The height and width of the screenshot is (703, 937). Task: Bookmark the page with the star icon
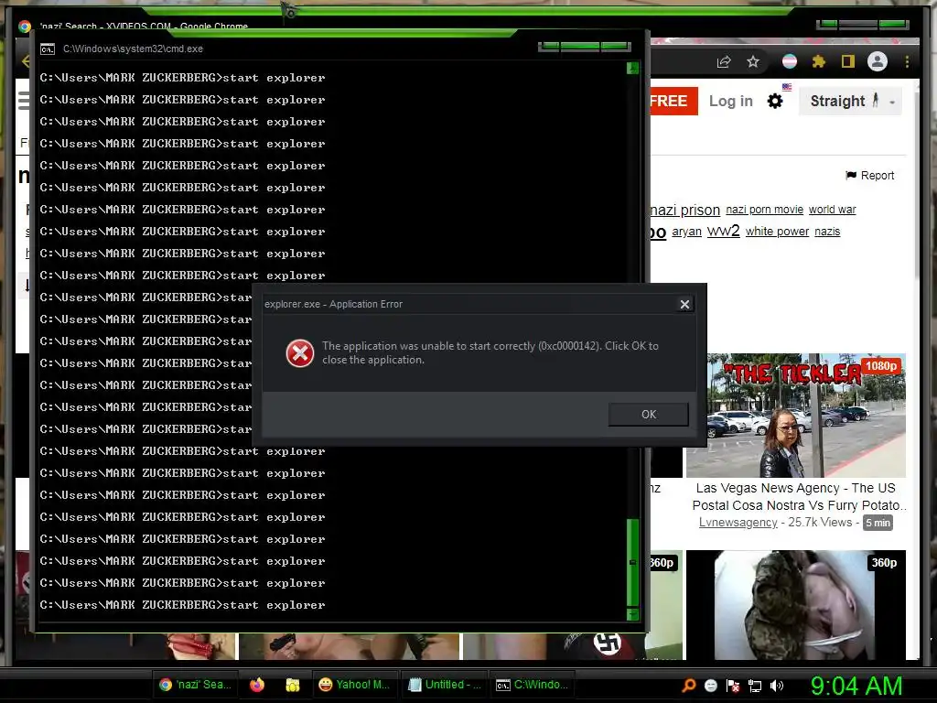[753, 61]
